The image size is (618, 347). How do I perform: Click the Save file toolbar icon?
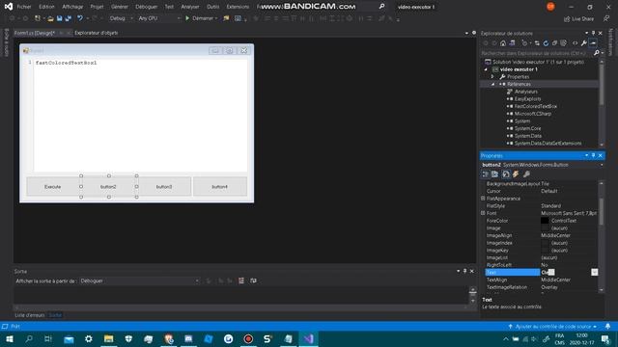click(x=59, y=18)
